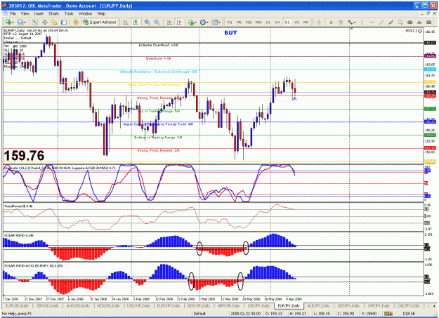Screen dimensions: 439x318
Task: Toggle the Terminal panel icon
Action: pyautogui.click(x=64, y=22)
